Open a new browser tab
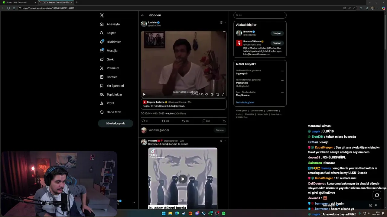The height and width of the screenshot is (217, 387). (x=76, y=2)
